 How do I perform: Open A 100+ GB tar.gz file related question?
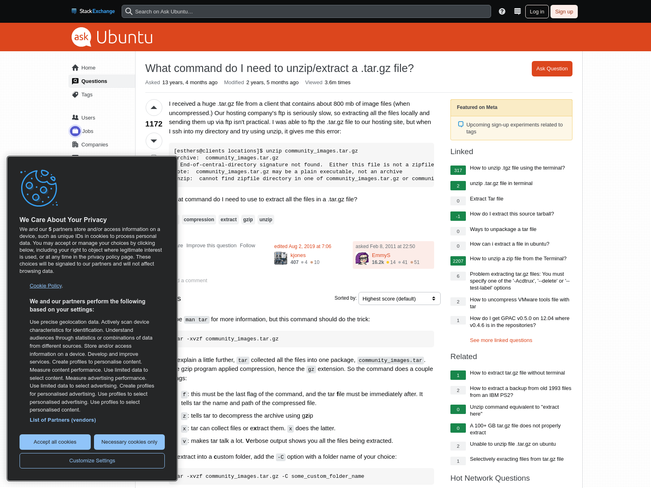515,429
